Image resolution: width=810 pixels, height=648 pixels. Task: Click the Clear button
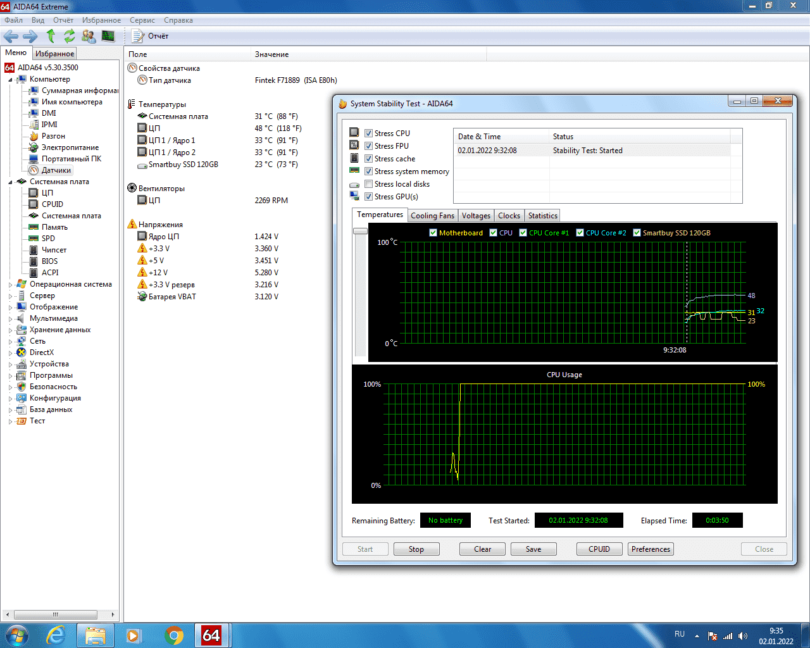coord(483,549)
